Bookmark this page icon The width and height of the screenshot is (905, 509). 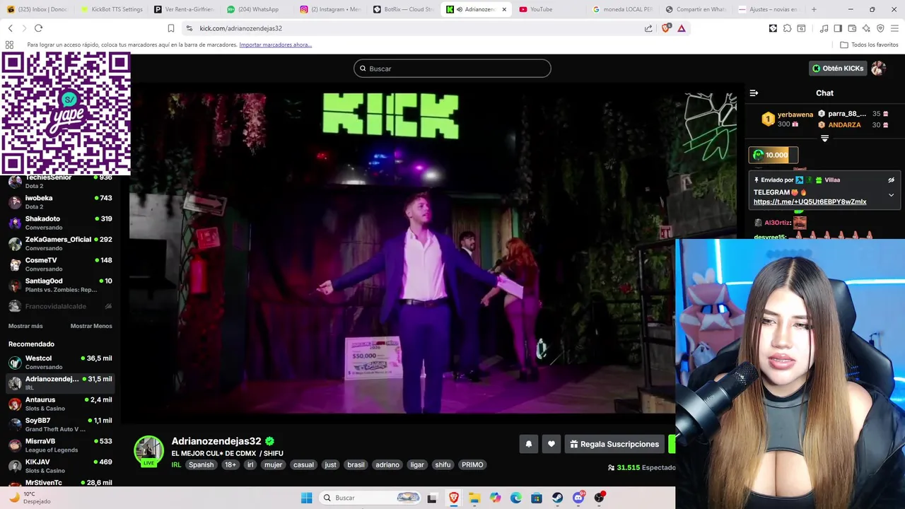coord(170,28)
